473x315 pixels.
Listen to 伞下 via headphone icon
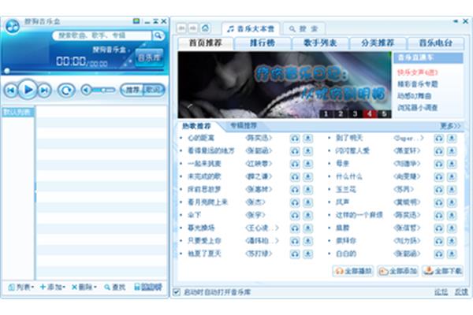point(295,216)
